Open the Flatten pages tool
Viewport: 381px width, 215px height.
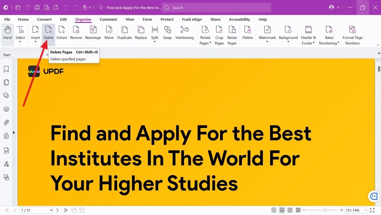[x=248, y=30]
